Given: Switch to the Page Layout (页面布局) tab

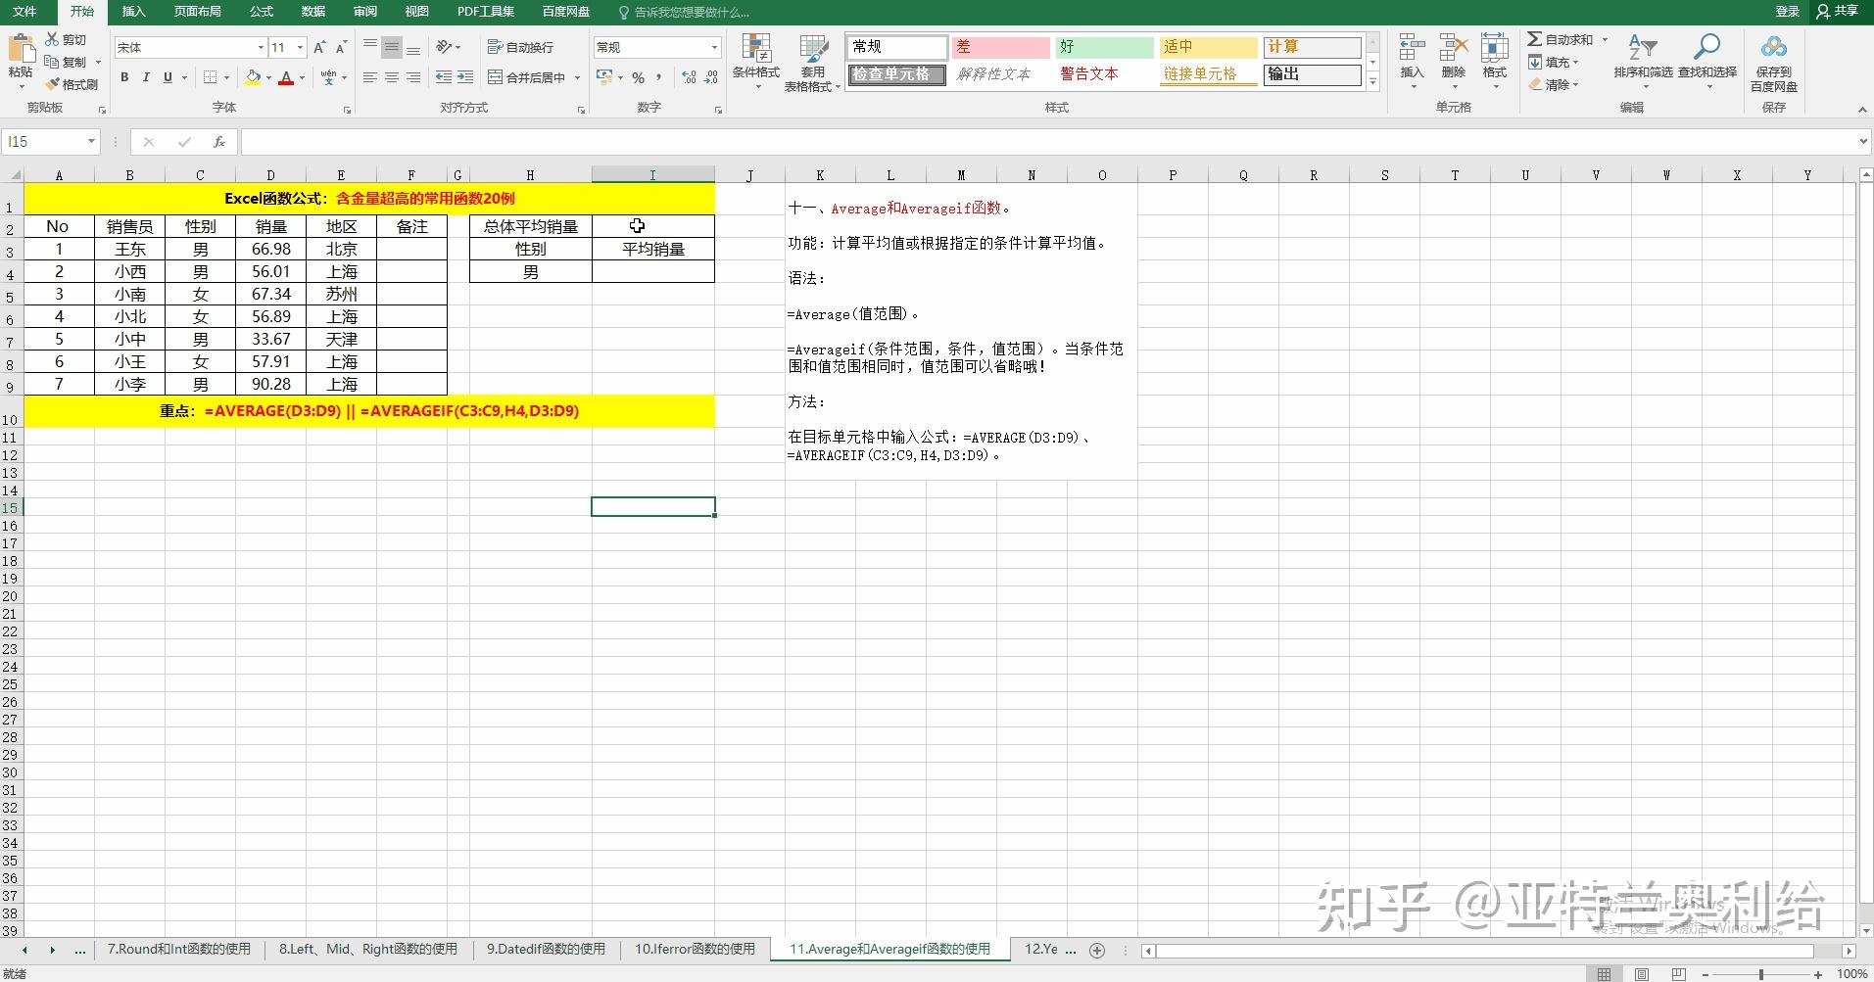Looking at the screenshot, I should (x=197, y=12).
